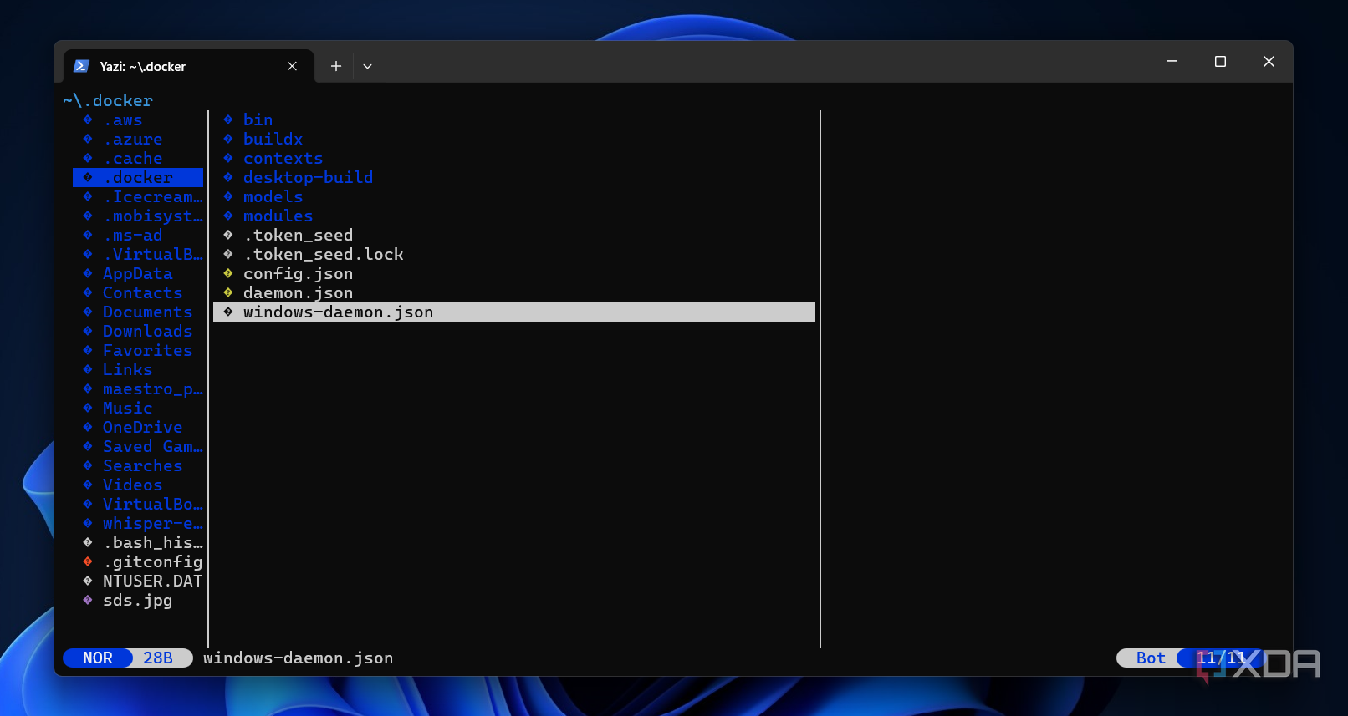Viewport: 1348px width, 716px height.
Task: Select the .bash_his… file
Action: [x=153, y=543]
